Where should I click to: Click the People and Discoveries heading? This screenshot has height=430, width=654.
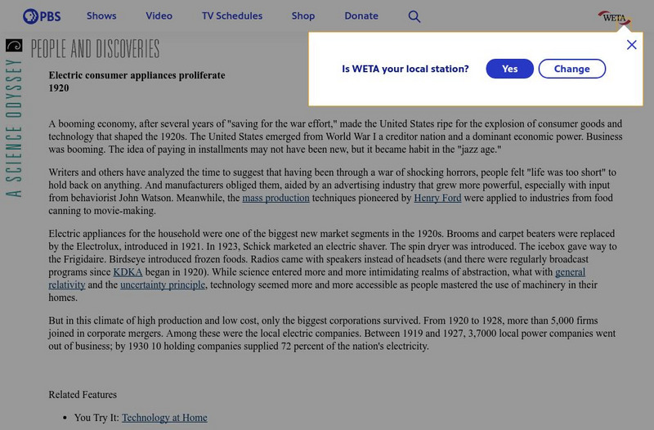click(x=95, y=48)
